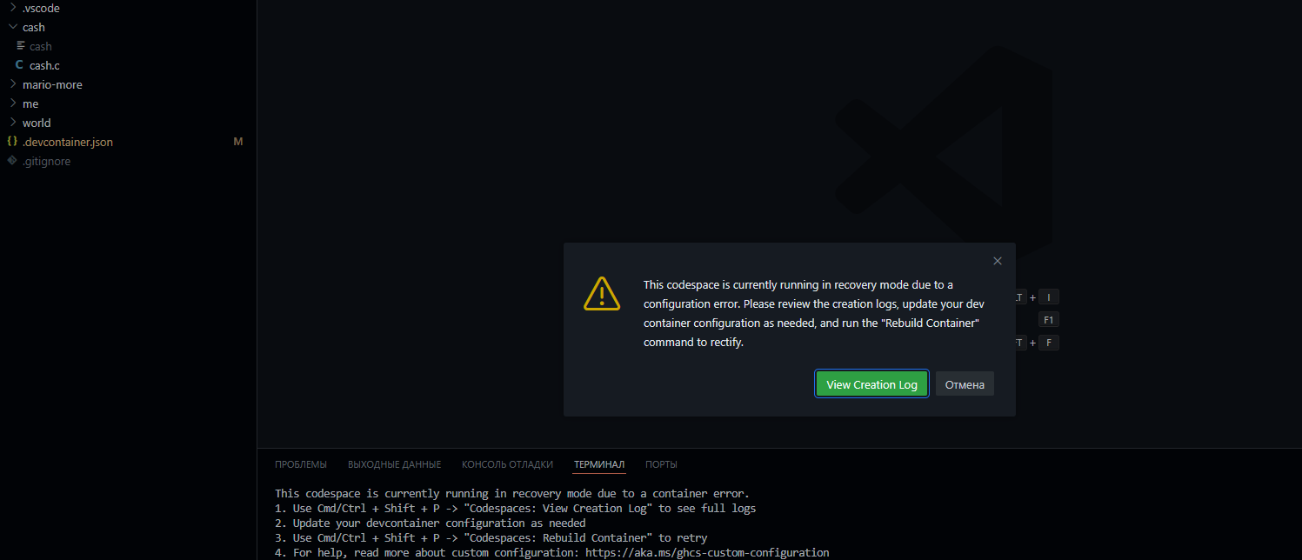Close the recovery mode dialog

tap(998, 261)
